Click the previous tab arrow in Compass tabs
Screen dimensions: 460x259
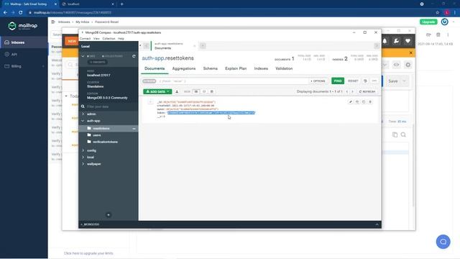tap(146, 46)
